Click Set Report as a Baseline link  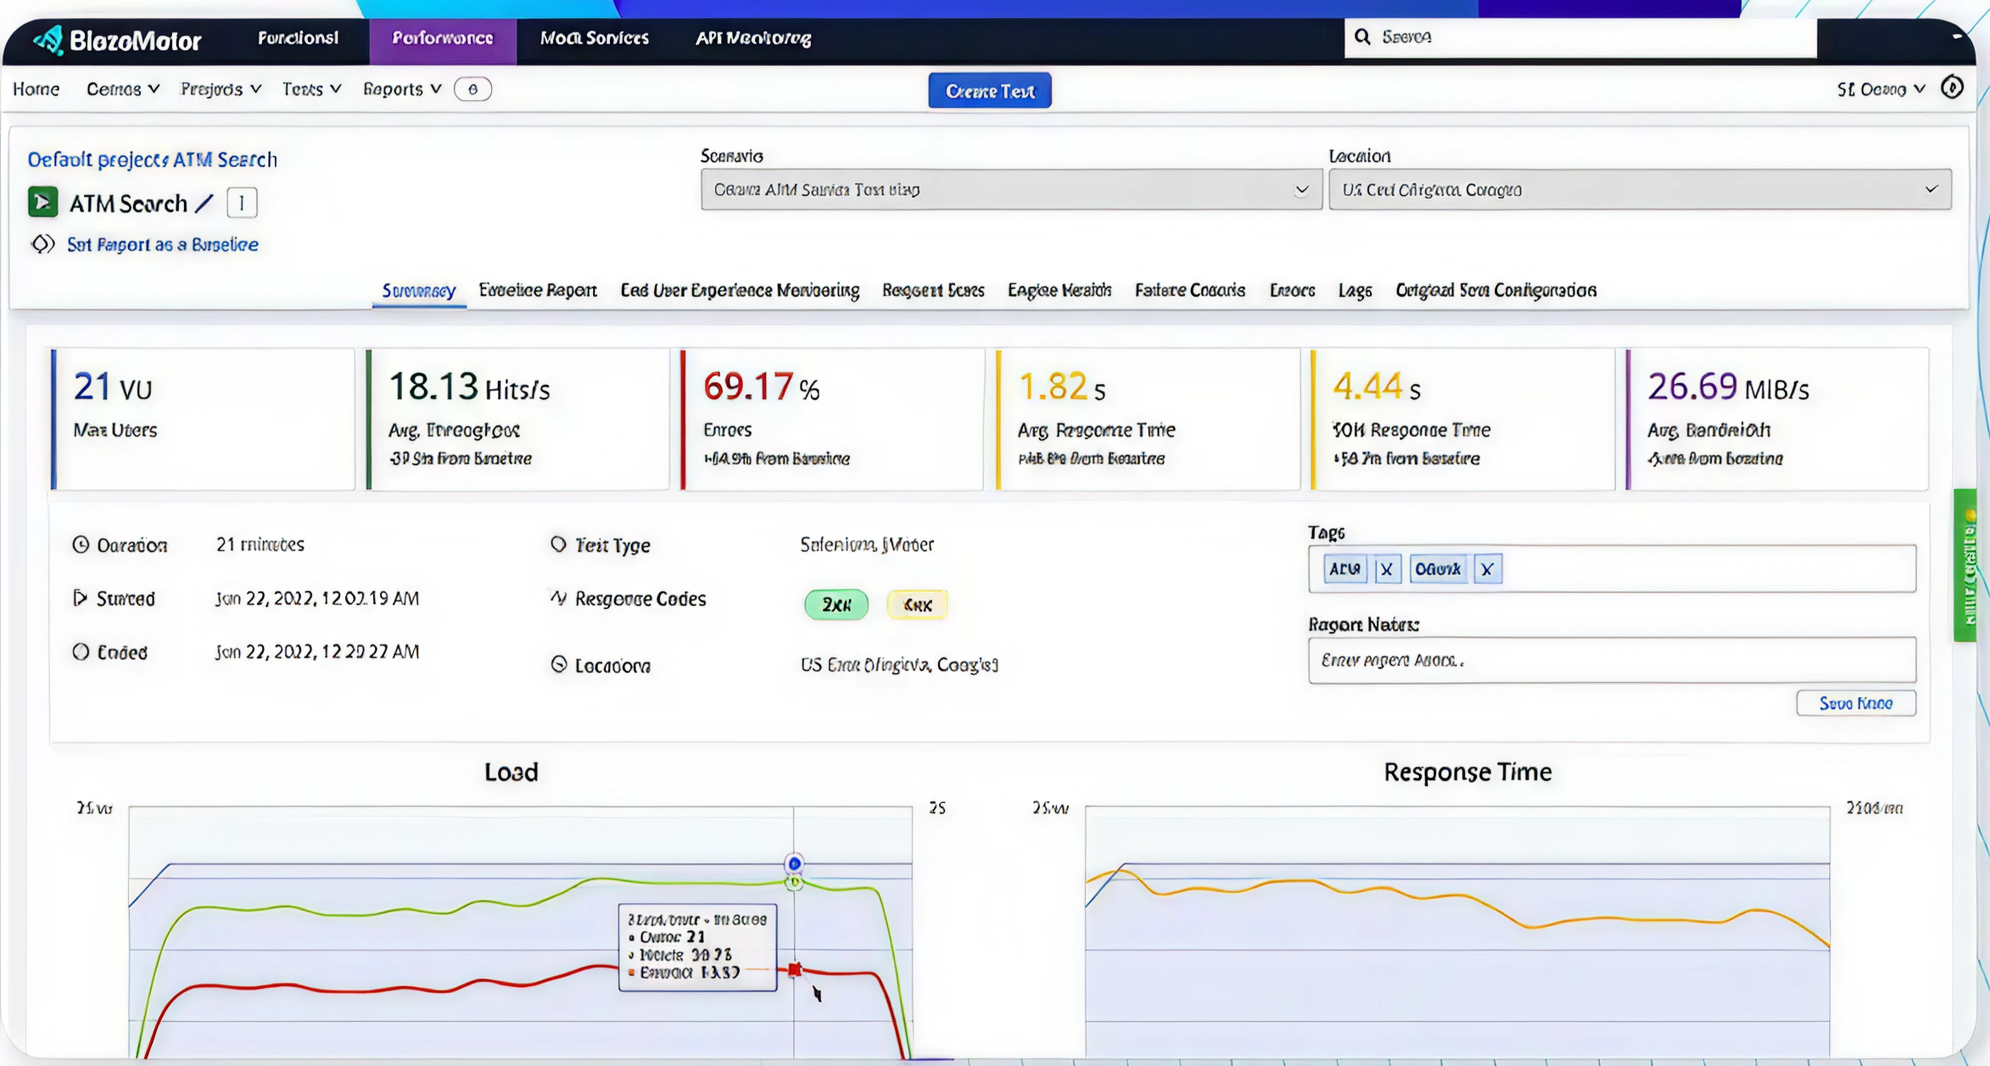click(x=162, y=245)
